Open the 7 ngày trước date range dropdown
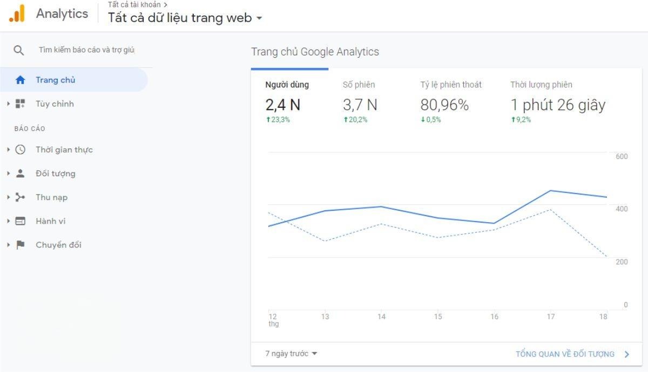 291,354
